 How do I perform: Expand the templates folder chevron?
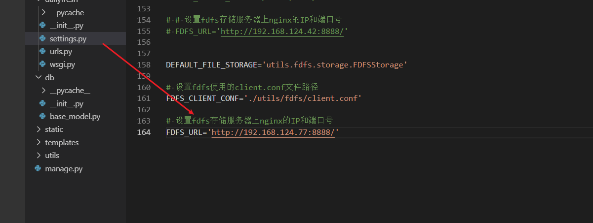point(39,142)
